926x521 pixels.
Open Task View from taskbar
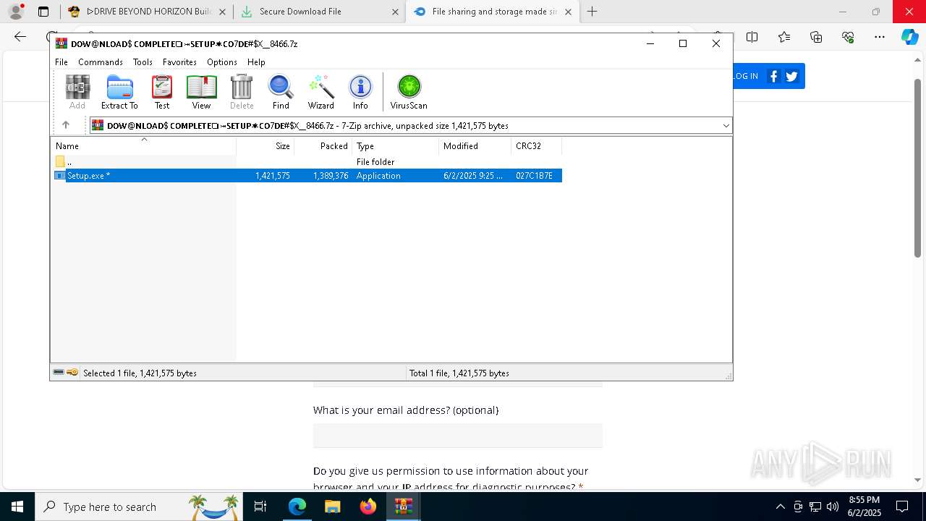tap(261, 507)
